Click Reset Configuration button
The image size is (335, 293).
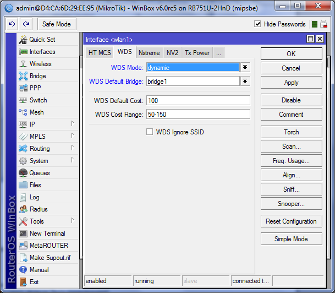click(x=291, y=221)
